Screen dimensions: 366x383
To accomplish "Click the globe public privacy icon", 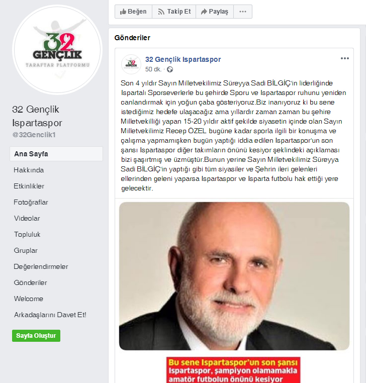I will (x=170, y=69).
